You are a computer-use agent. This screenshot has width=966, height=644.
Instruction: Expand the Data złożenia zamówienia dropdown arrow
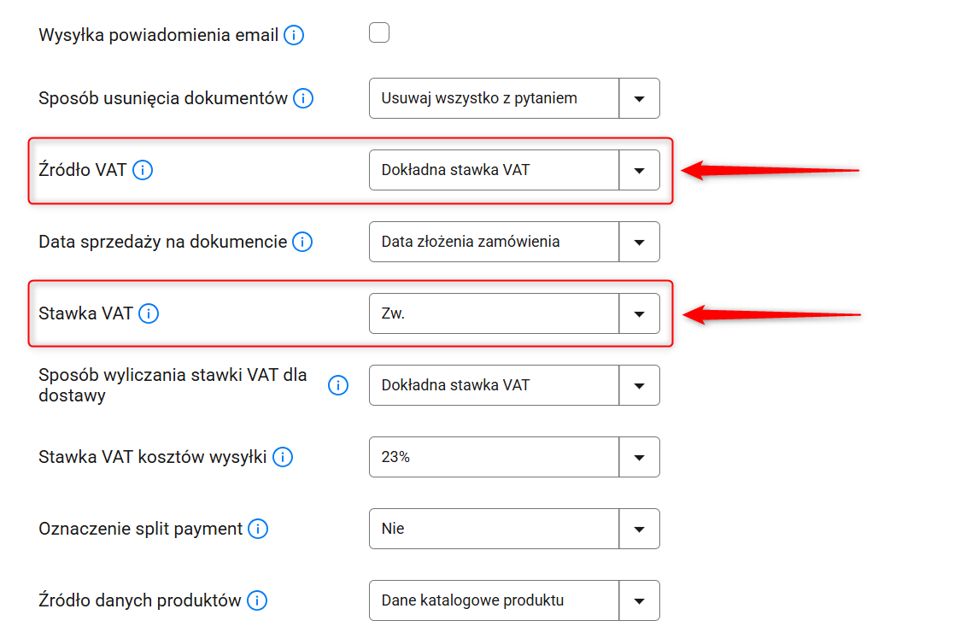[639, 242]
